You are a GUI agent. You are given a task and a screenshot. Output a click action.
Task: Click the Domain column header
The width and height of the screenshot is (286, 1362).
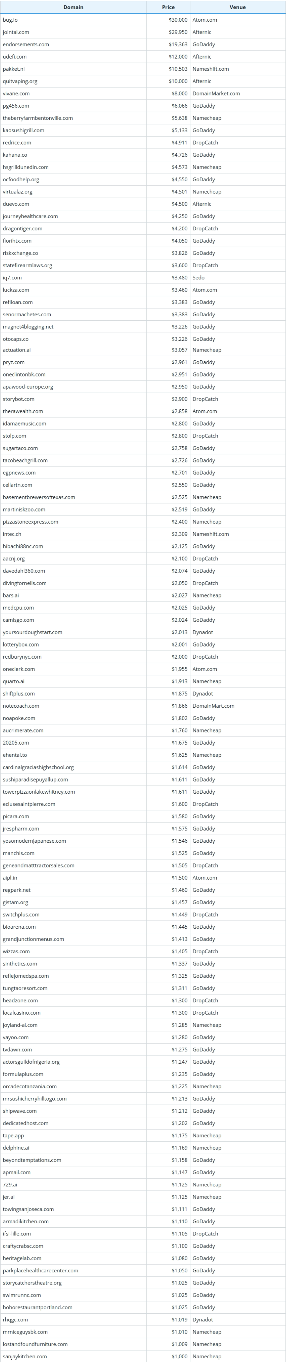coord(73,7)
